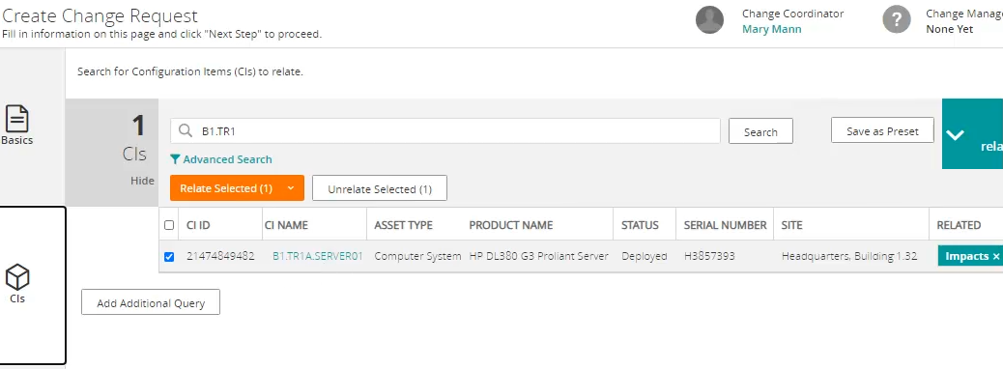The height and width of the screenshot is (369, 1003).
Task: Toggle the select-all header checkbox
Action: [169, 225]
